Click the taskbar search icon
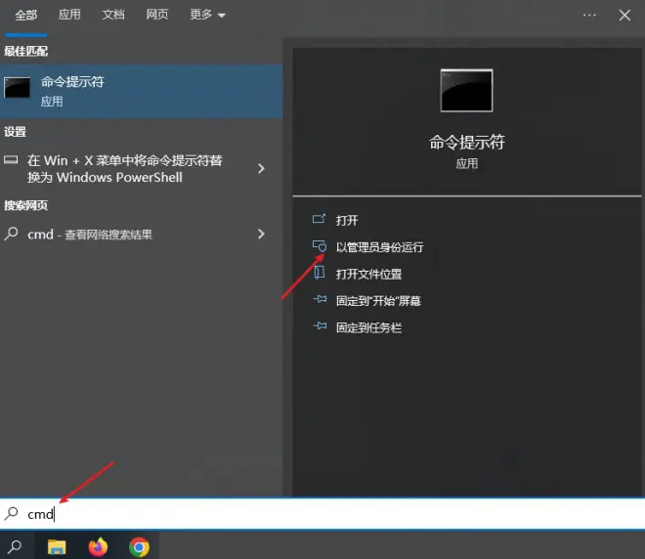The height and width of the screenshot is (559, 645). (x=15, y=546)
